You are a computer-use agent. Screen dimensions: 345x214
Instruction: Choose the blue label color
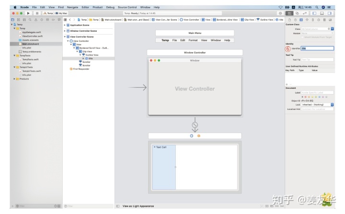[x=319, y=97]
